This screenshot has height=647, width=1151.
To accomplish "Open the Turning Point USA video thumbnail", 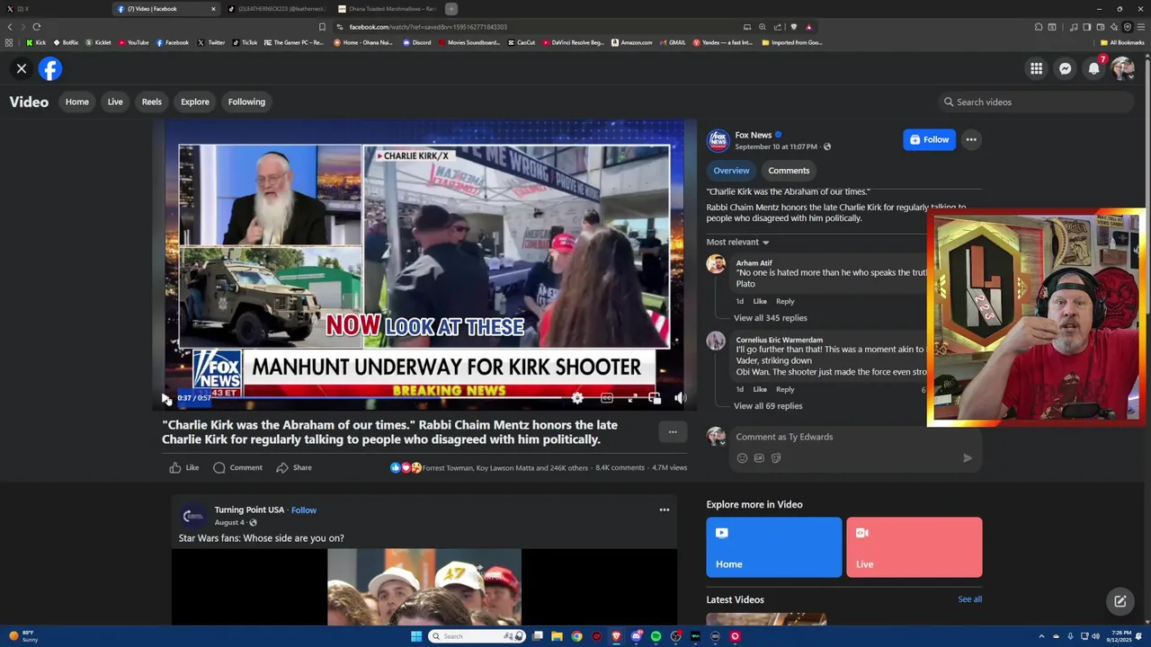I will [424, 587].
